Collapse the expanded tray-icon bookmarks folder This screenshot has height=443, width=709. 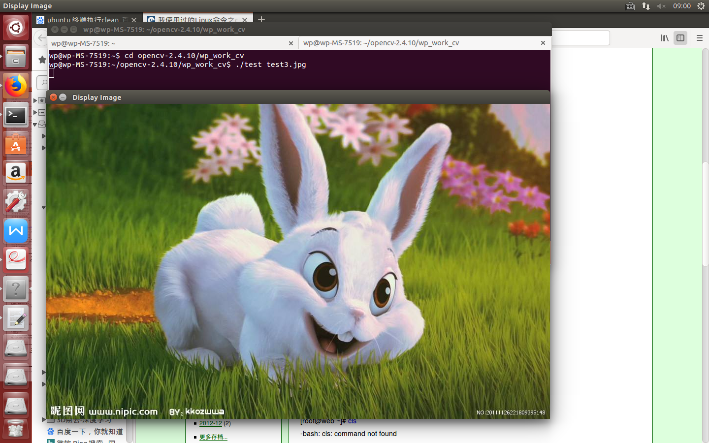tap(35, 124)
